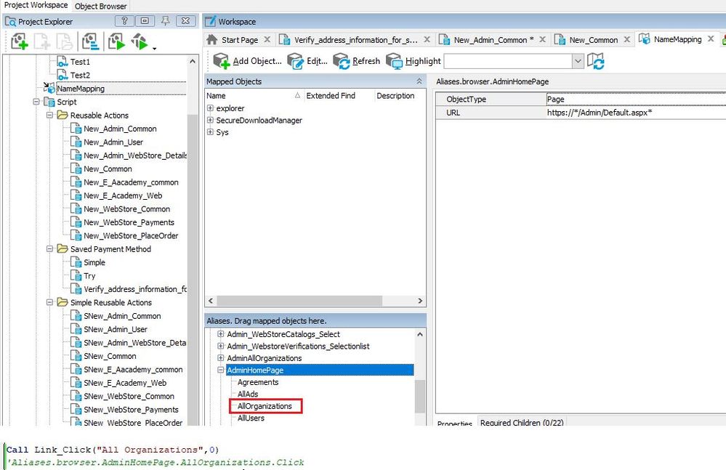Image resolution: width=726 pixels, height=470 pixels.
Task: Expand the explorer node in Mapped Objects
Action: (210, 108)
